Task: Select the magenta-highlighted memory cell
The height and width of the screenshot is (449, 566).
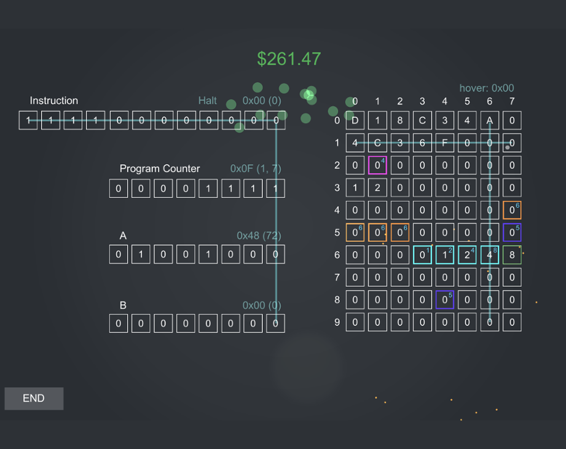Action: pos(377,165)
